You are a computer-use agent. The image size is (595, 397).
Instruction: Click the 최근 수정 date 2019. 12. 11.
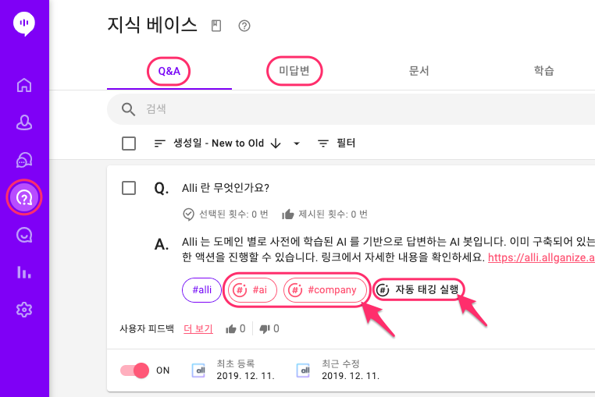pyautogui.click(x=351, y=376)
